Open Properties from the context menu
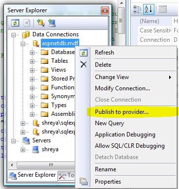 click(x=126, y=182)
